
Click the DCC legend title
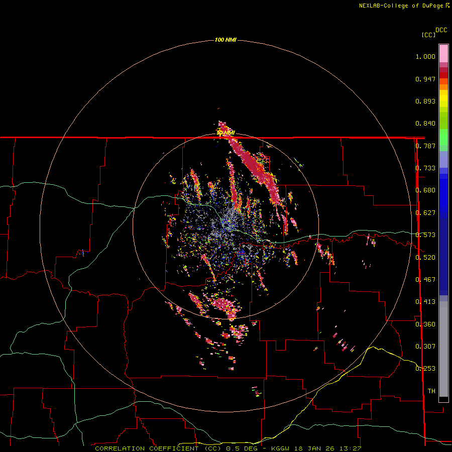tap(441, 30)
